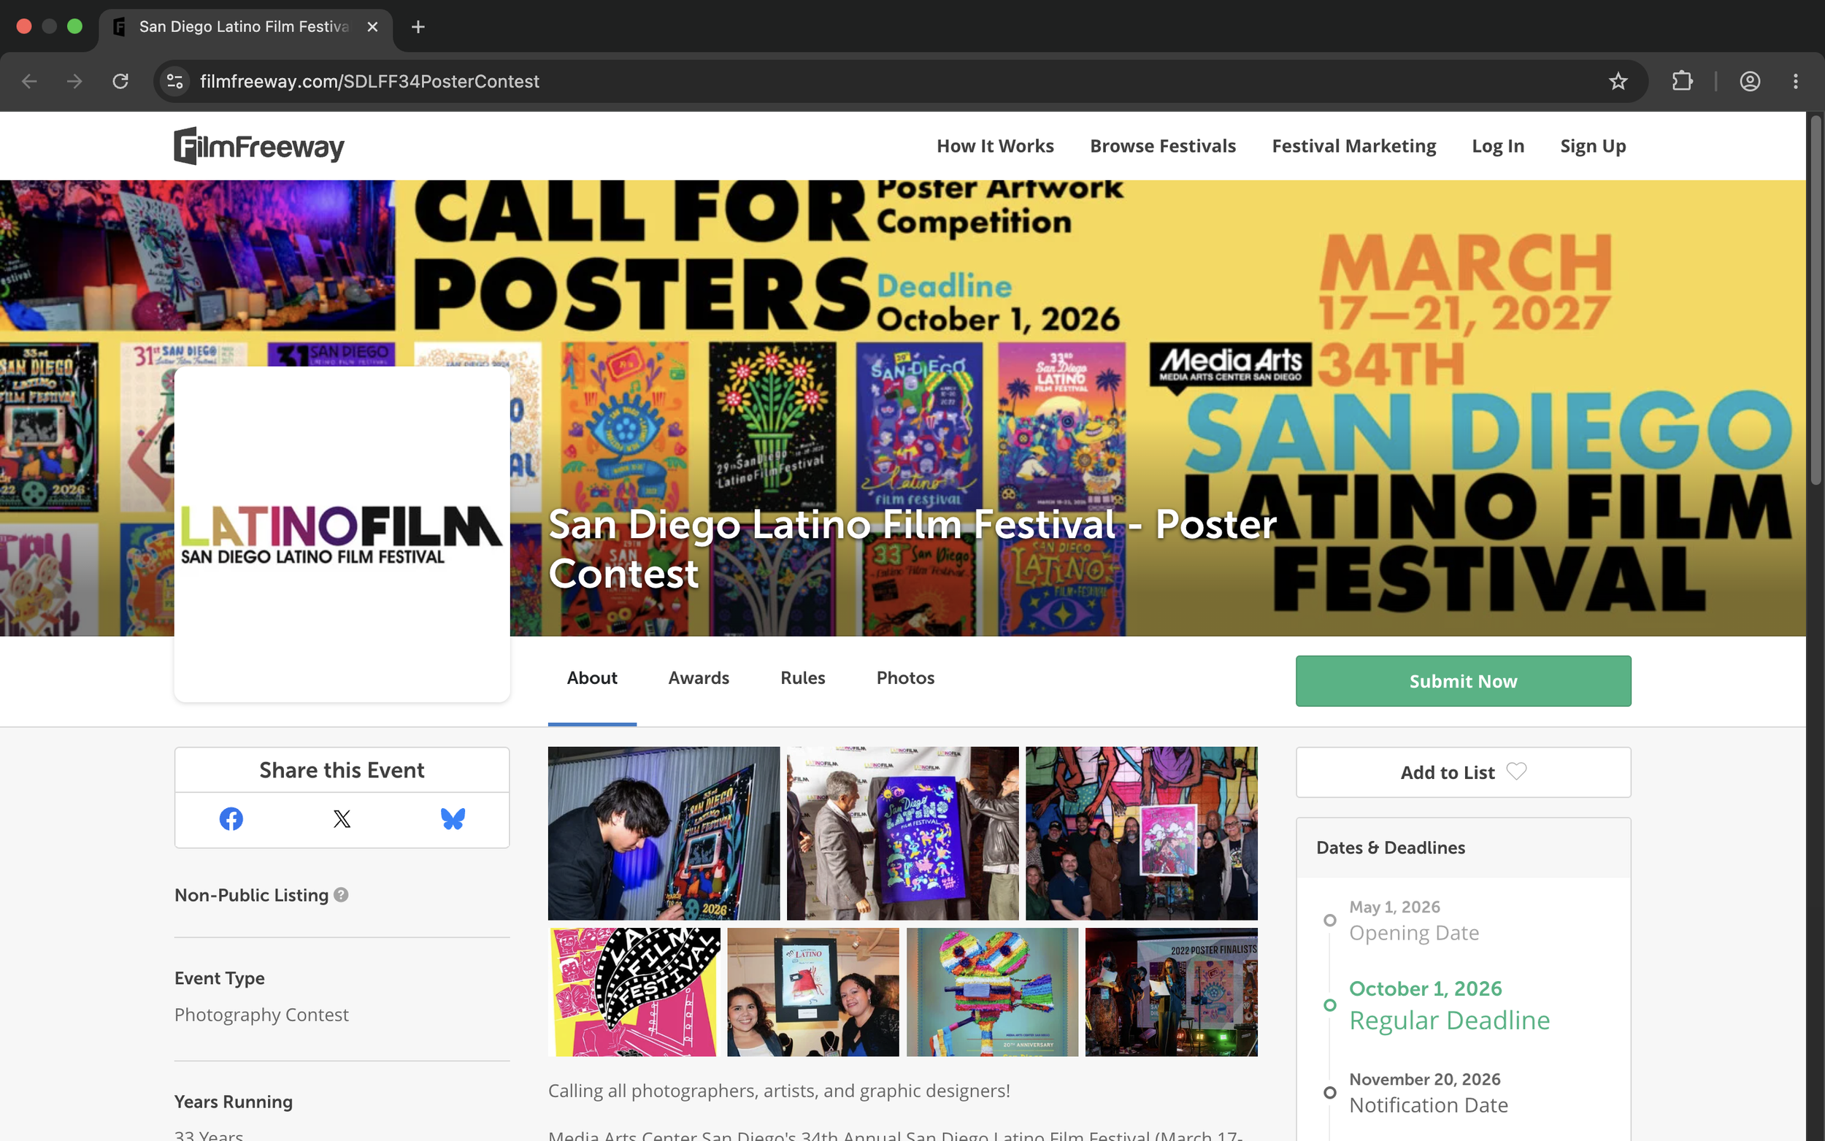Share event on Facebook
The height and width of the screenshot is (1141, 1825).
coord(231,819)
